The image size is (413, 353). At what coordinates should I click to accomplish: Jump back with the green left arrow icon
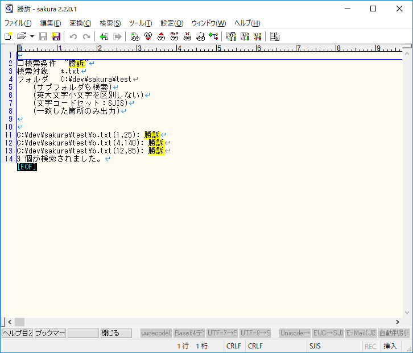pyautogui.click(x=104, y=36)
